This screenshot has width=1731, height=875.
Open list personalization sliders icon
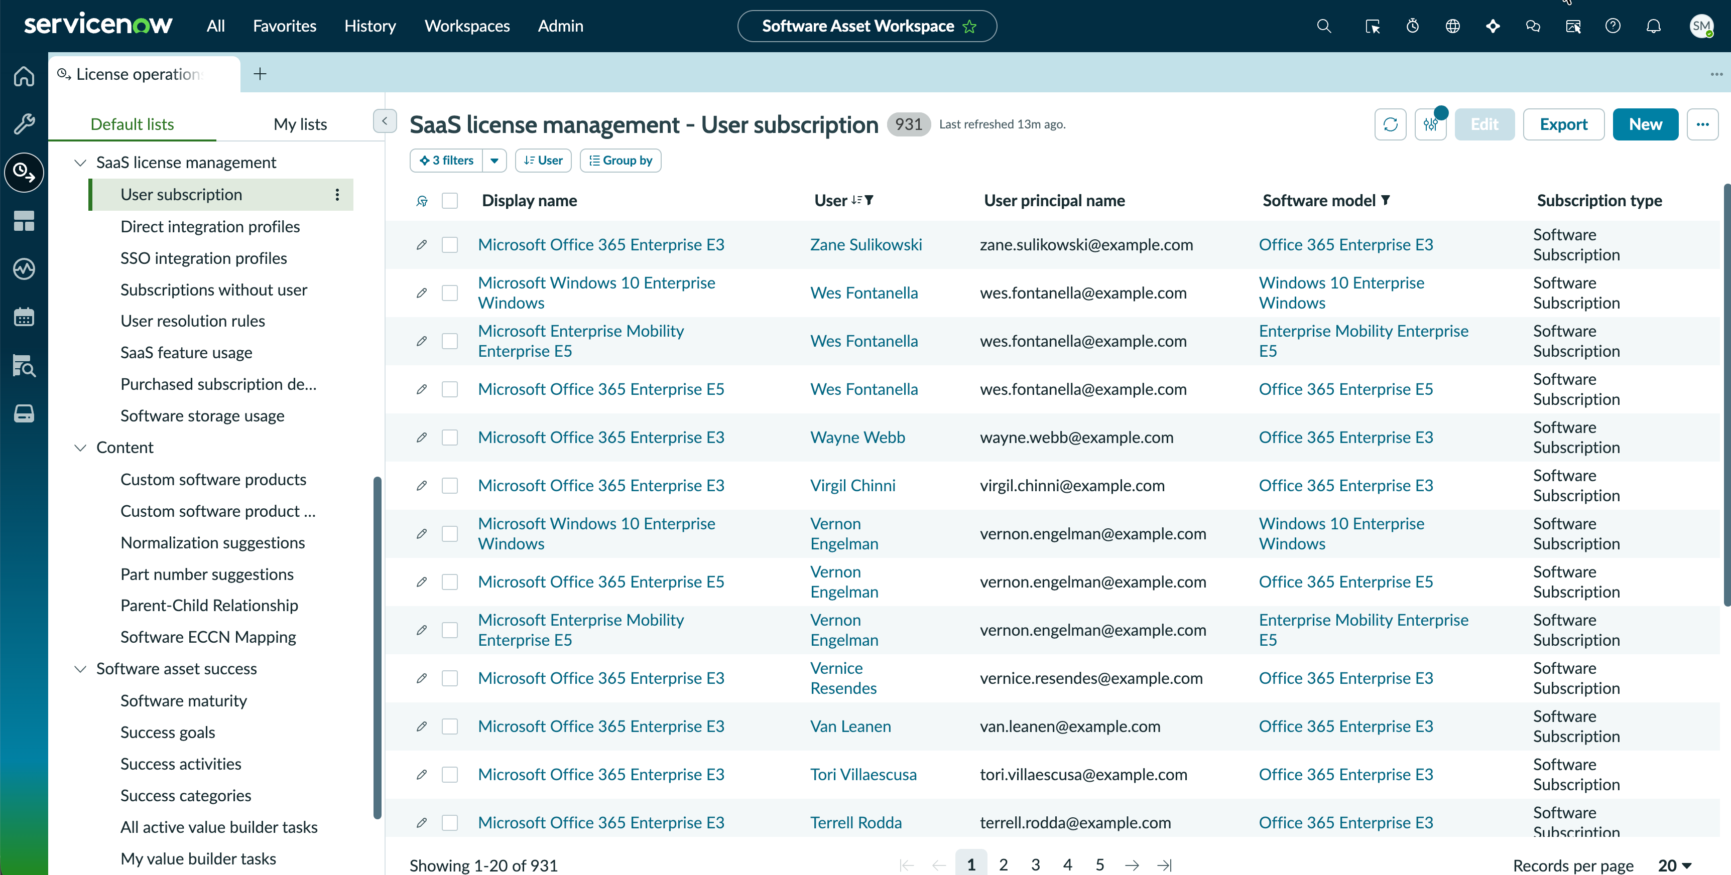click(1431, 124)
